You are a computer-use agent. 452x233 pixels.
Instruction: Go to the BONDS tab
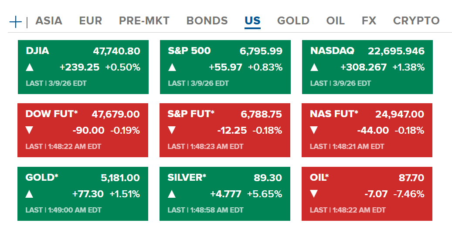[x=207, y=20]
